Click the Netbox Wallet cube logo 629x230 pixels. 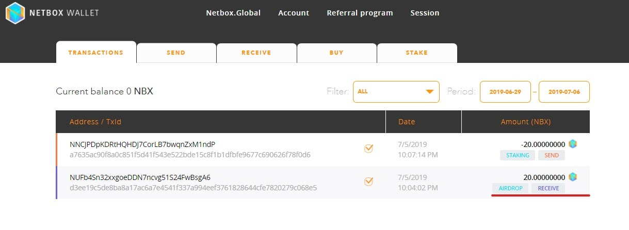point(15,13)
